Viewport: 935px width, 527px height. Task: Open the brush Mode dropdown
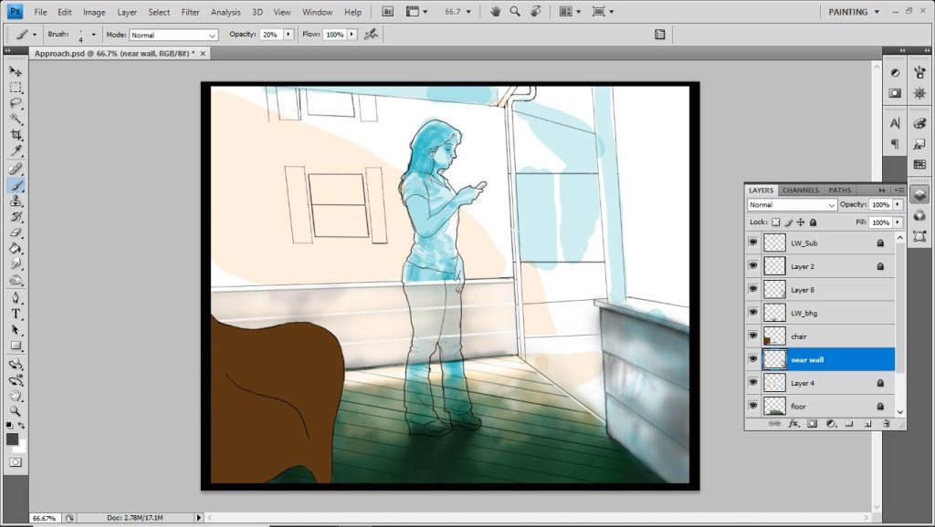click(173, 35)
